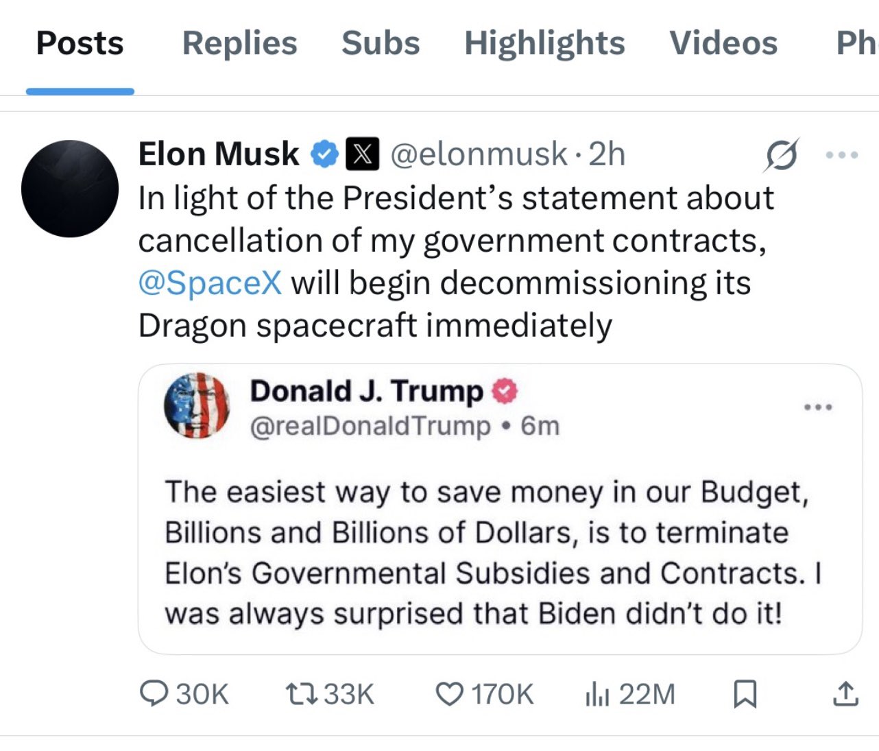Open the post's three-dot more menu

pyautogui.click(x=841, y=155)
